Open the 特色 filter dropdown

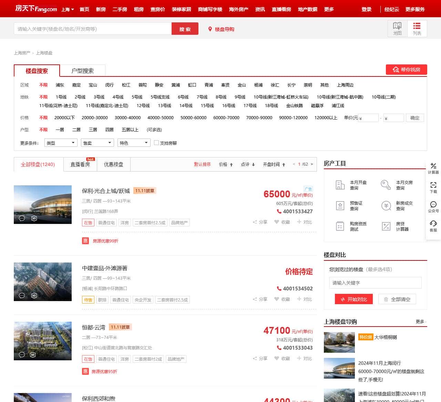(134, 142)
